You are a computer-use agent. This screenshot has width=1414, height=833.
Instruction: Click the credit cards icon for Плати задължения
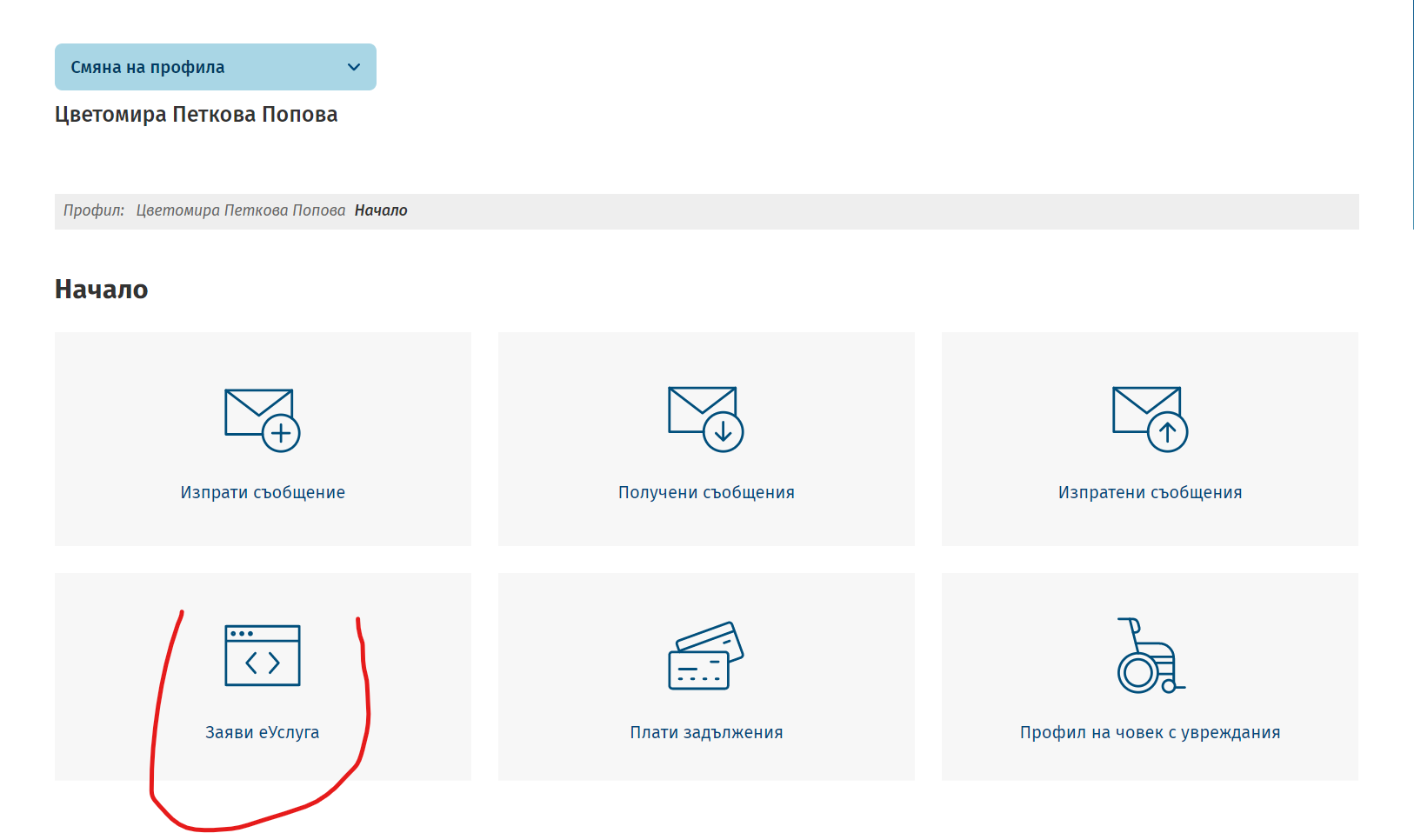pyautogui.click(x=706, y=656)
